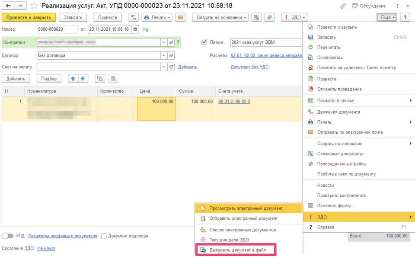The image size is (415, 263).
Task: Open the Договор field dropdown arrow
Action: pyautogui.click(x=163, y=55)
